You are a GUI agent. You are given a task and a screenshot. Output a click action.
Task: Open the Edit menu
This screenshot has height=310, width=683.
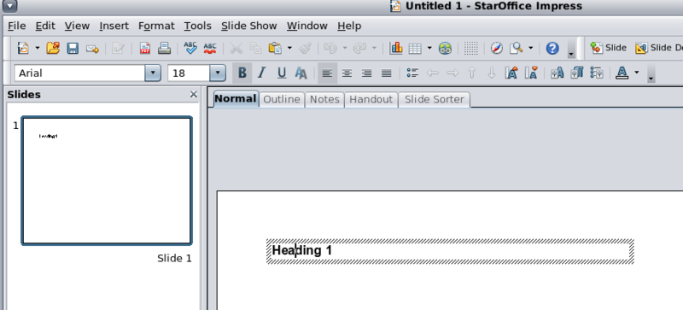click(45, 26)
